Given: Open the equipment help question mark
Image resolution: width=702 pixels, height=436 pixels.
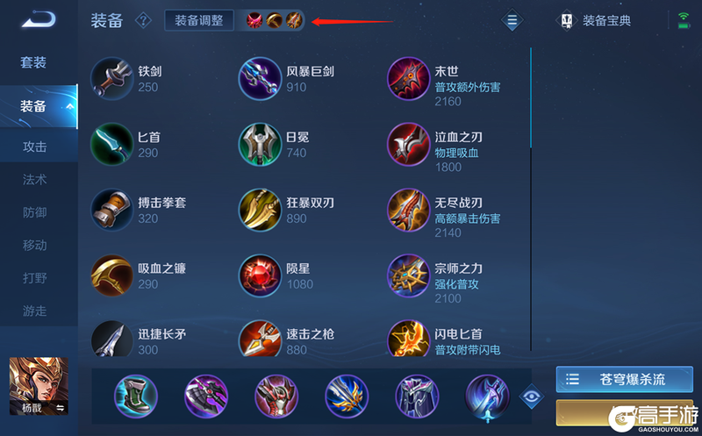Looking at the screenshot, I should [x=143, y=20].
